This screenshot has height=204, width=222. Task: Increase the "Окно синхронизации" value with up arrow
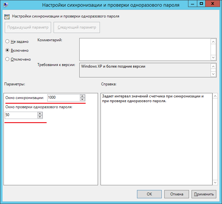82,96
